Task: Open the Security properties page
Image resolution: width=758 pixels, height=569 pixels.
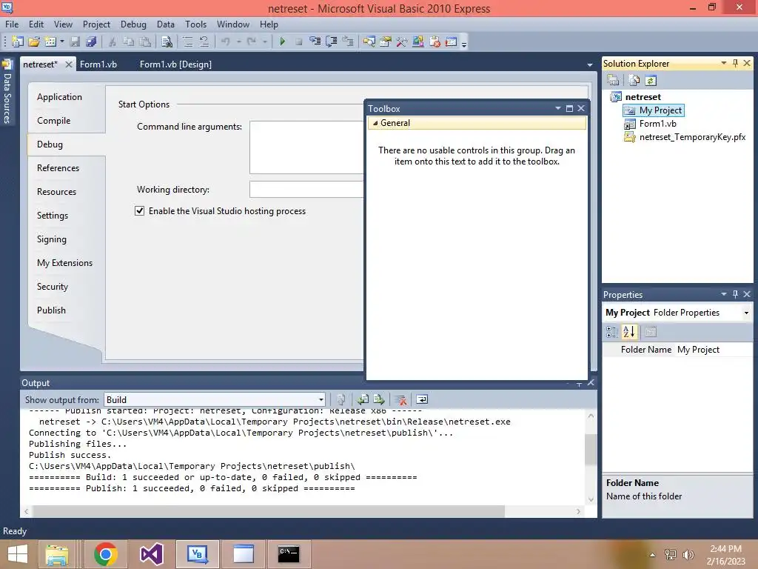Action: coord(53,287)
